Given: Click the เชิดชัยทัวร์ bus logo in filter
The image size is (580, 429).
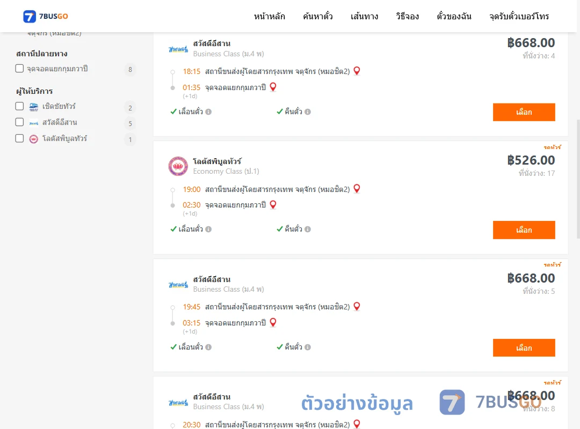Looking at the screenshot, I should [34, 107].
